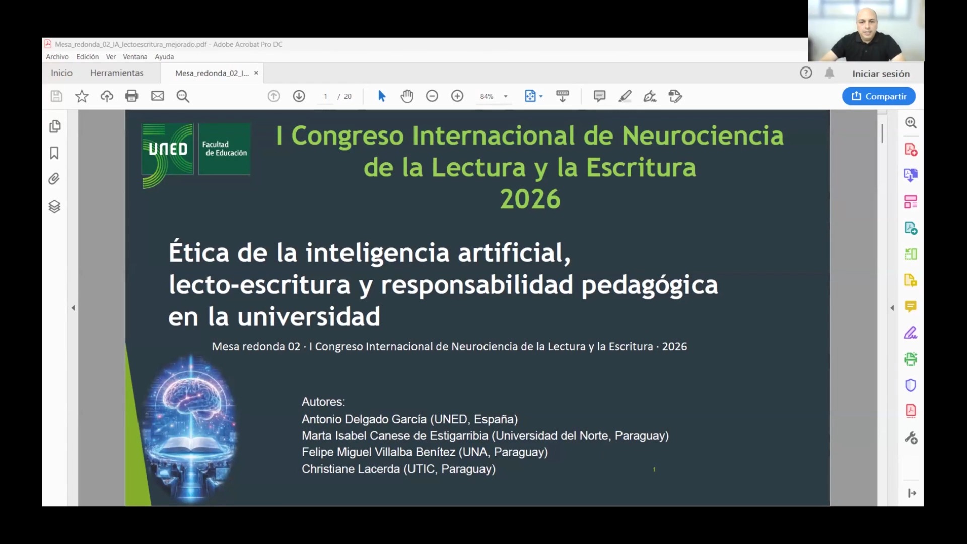Select the Mesa_redonda_02 document tab
The image size is (967, 544).
212,73
